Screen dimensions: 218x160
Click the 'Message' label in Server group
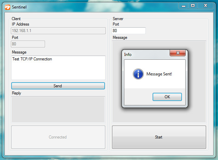pyautogui.click(x=120, y=38)
